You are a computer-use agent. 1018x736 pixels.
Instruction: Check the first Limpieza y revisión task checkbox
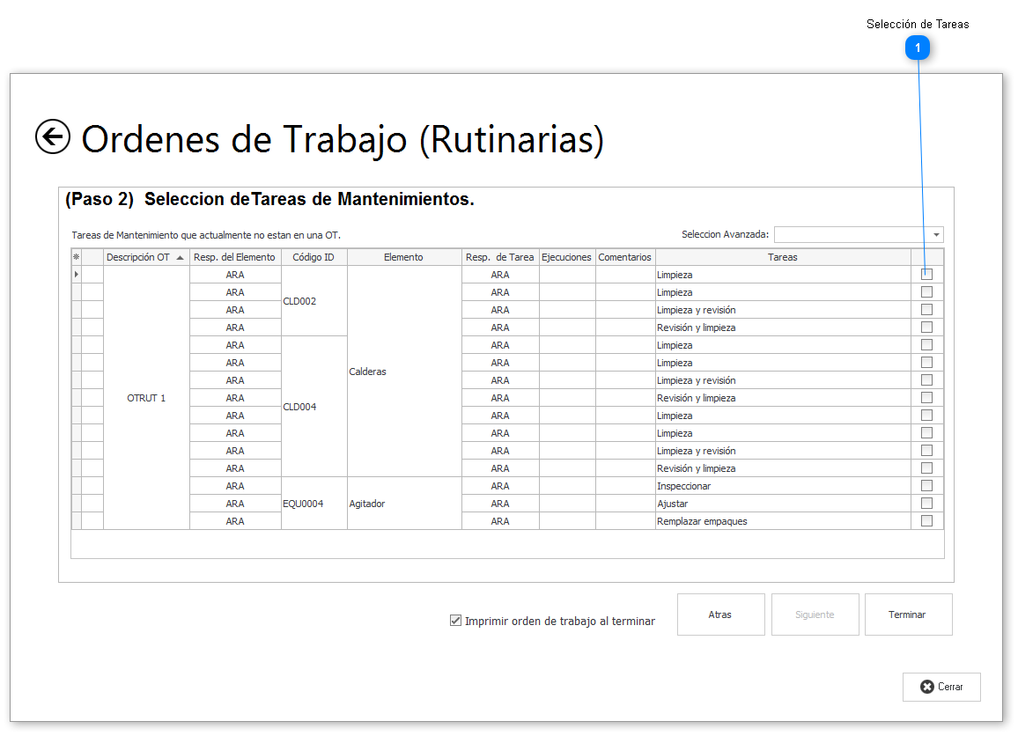(x=926, y=309)
